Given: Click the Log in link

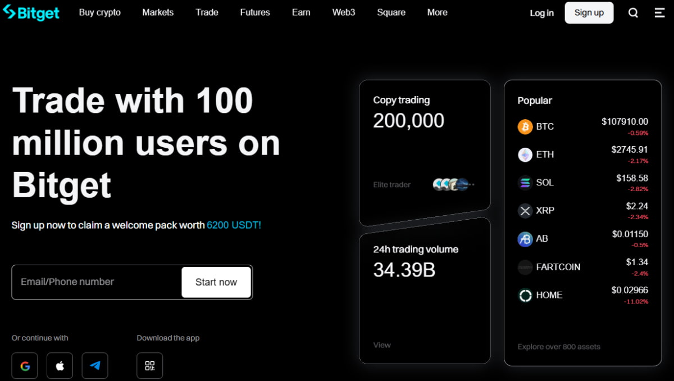Looking at the screenshot, I should [x=542, y=13].
